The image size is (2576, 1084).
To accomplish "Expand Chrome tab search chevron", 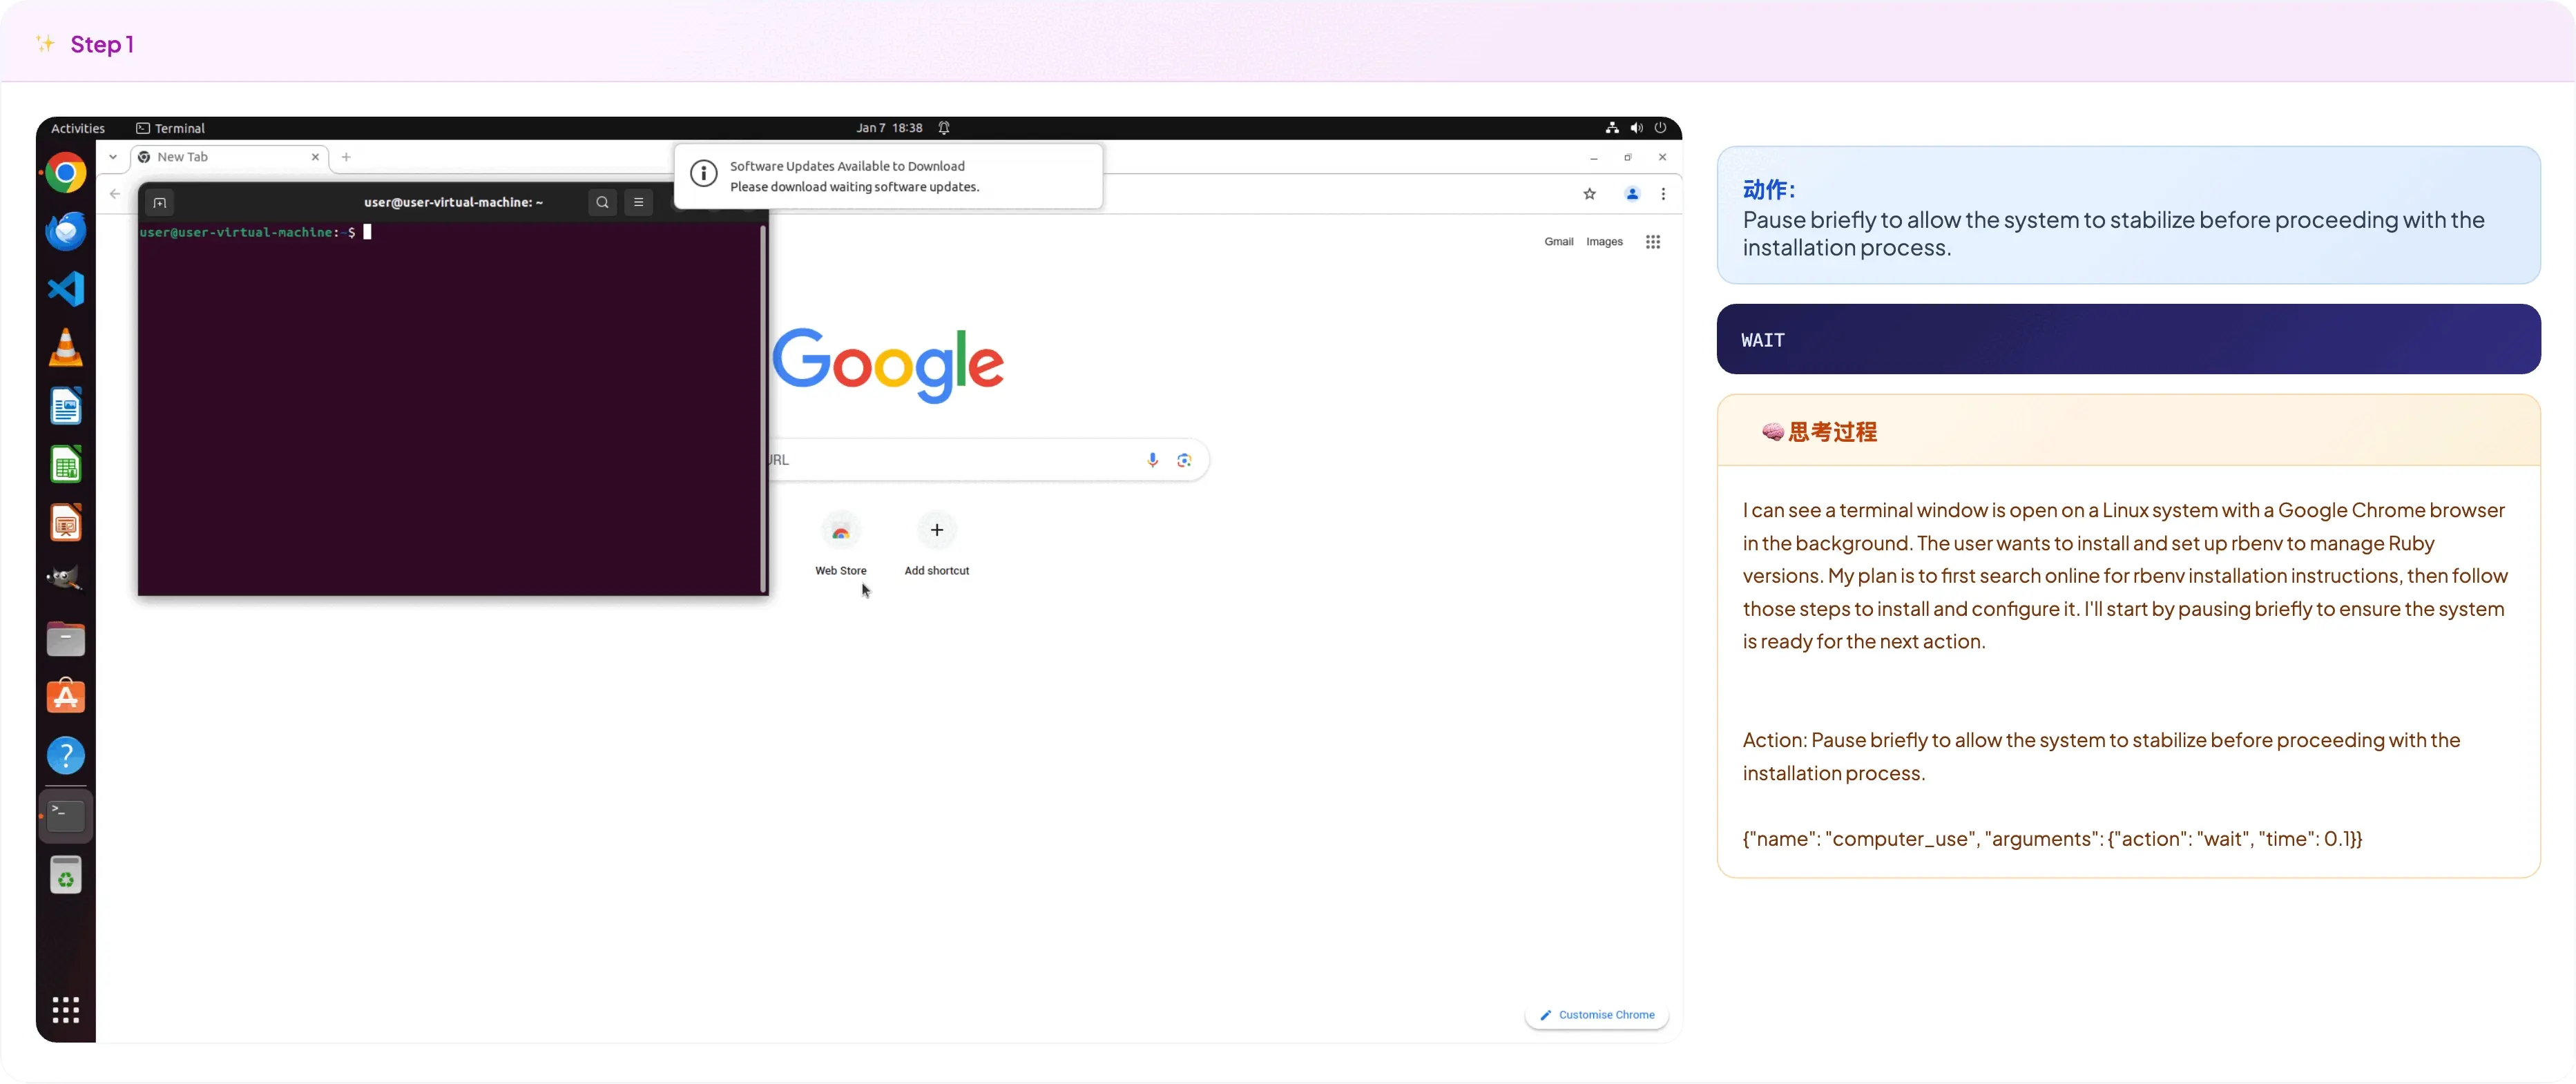I will (x=113, y=157).
